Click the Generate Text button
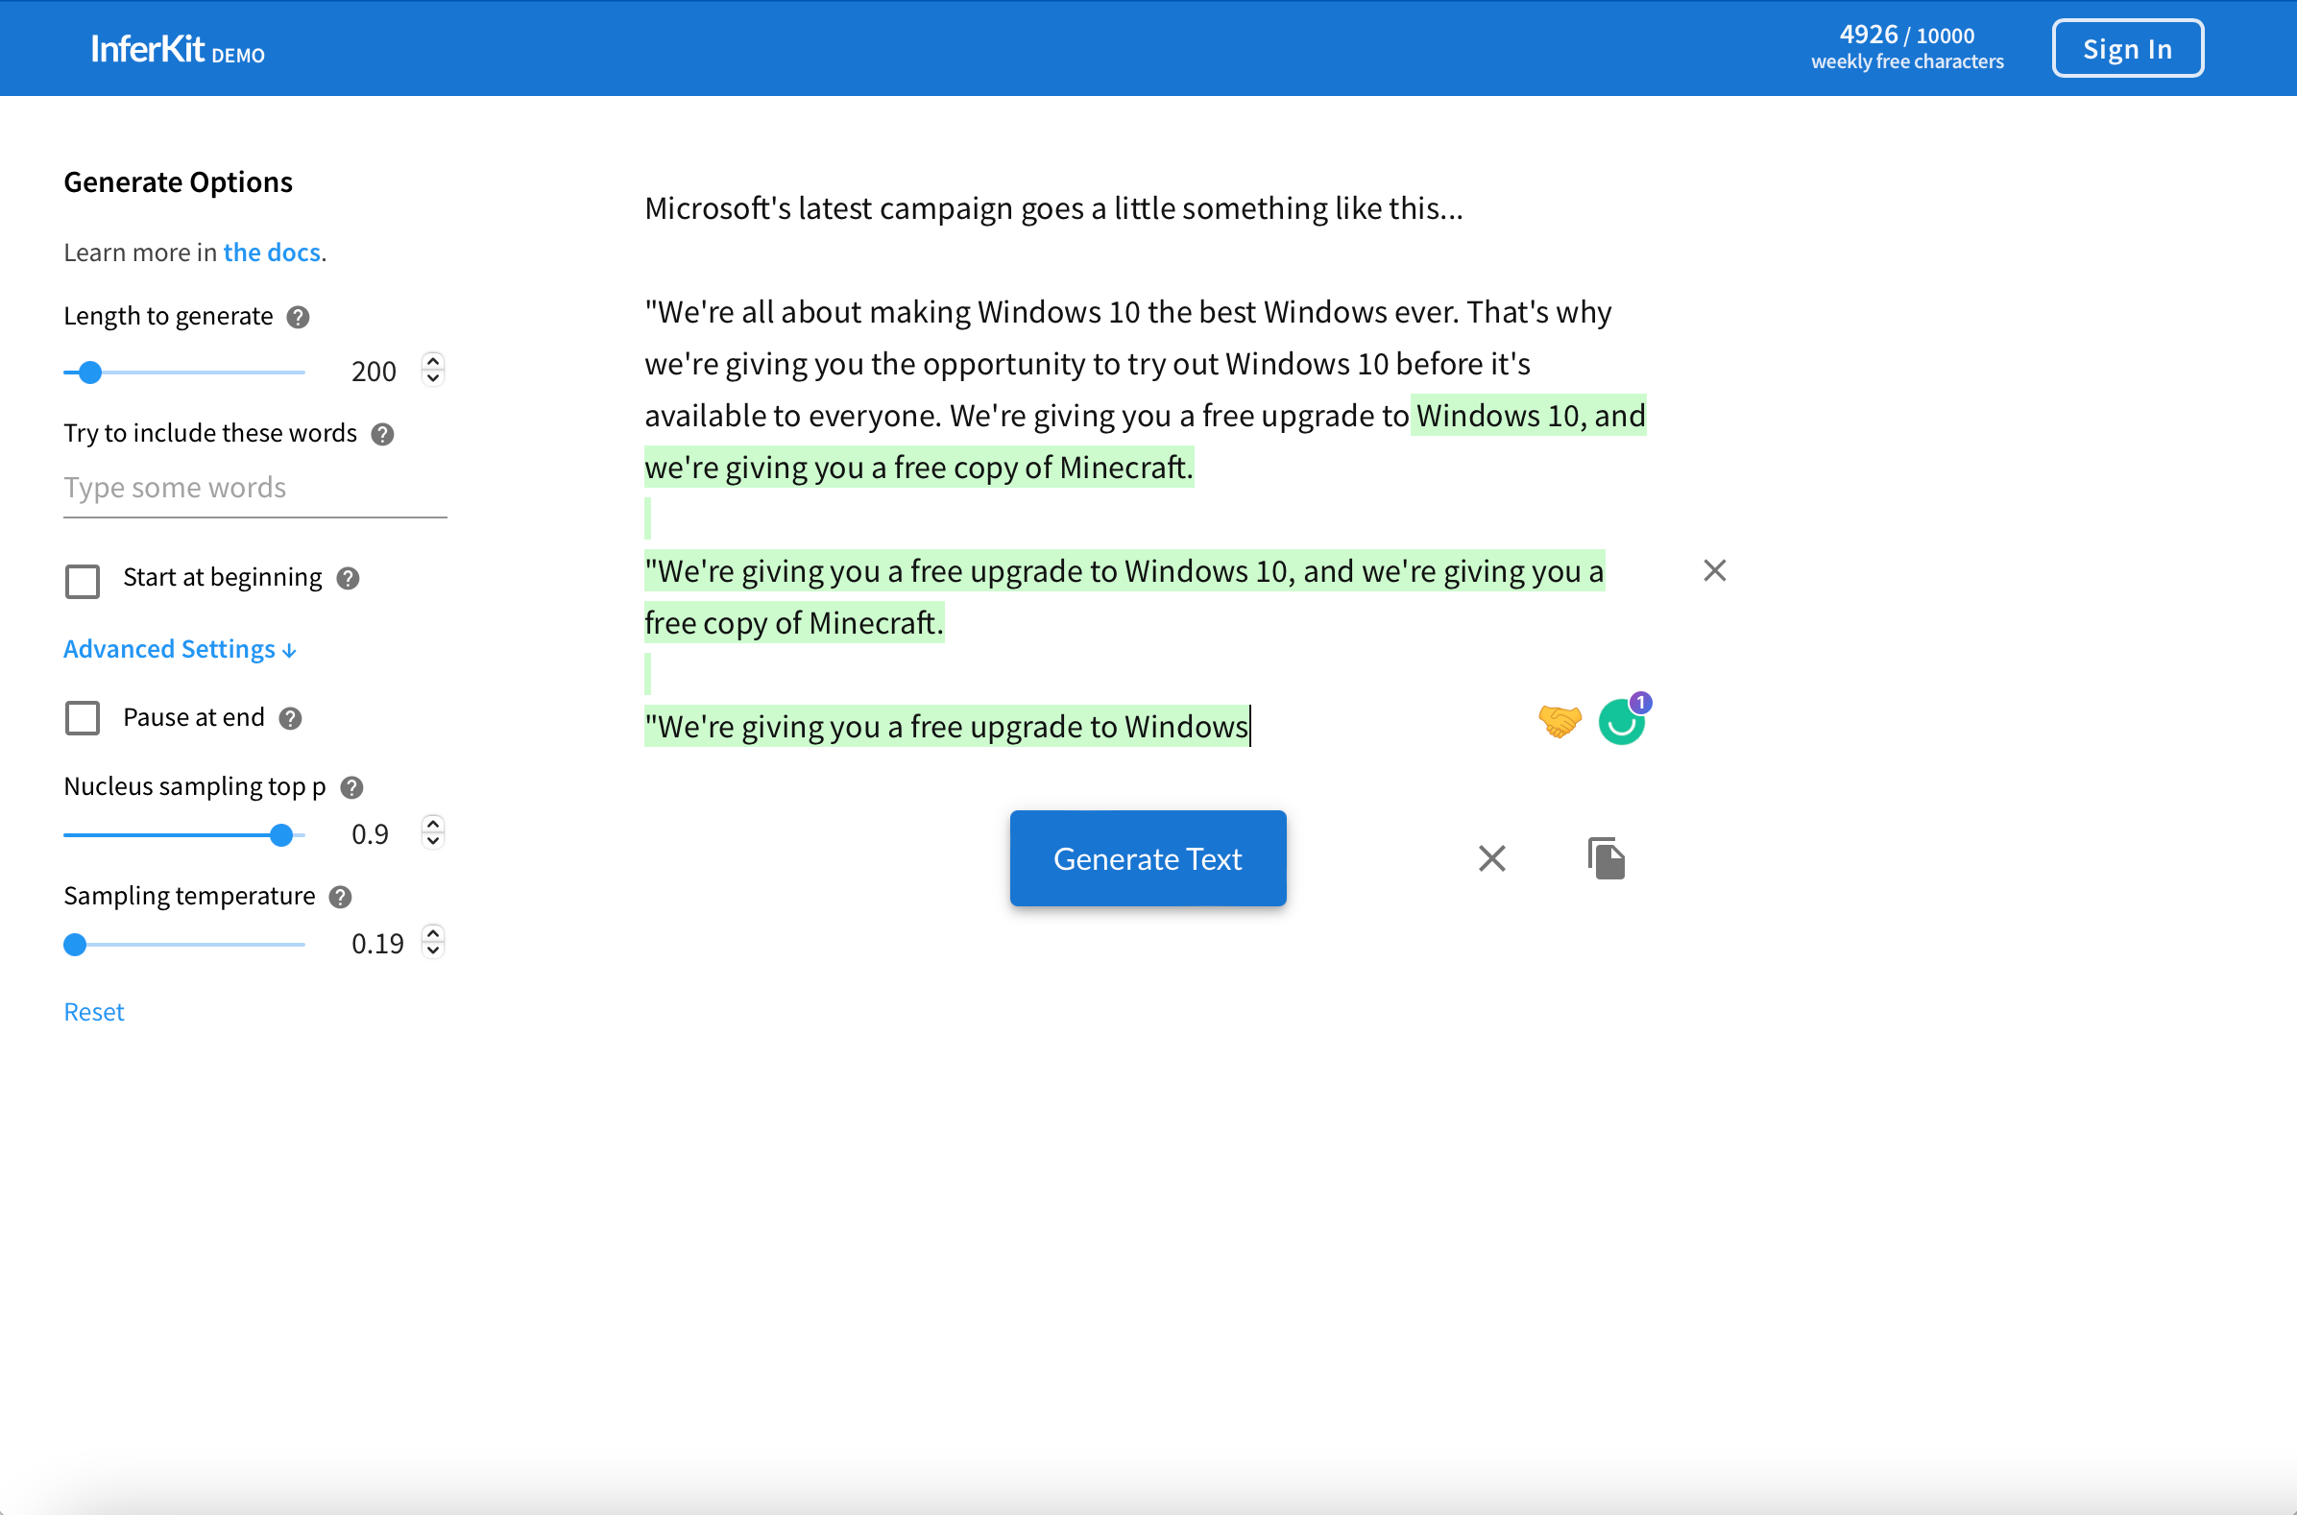2297x1515 pixels. point(1148,858)
